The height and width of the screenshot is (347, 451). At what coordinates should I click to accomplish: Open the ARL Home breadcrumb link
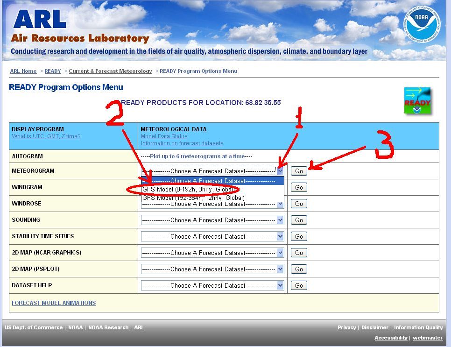tap(23, 71)
